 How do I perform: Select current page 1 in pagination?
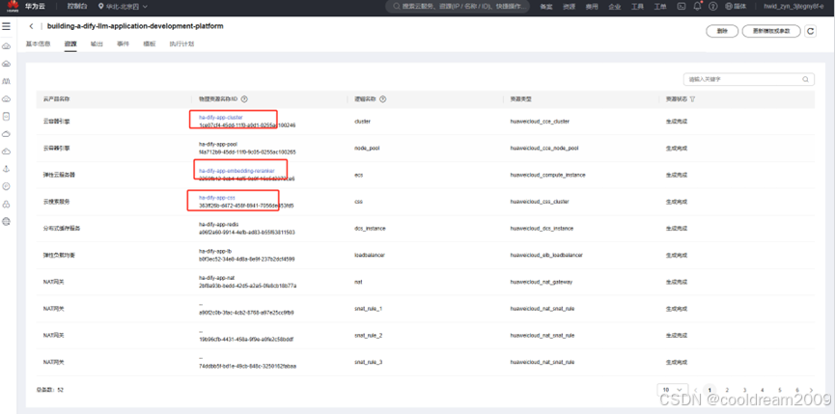(x=710, y=390)
